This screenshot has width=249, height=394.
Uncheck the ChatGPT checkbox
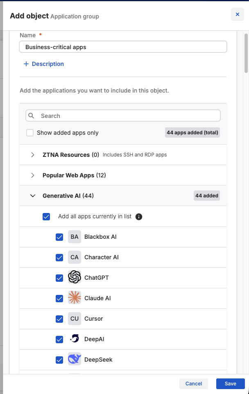59,278
